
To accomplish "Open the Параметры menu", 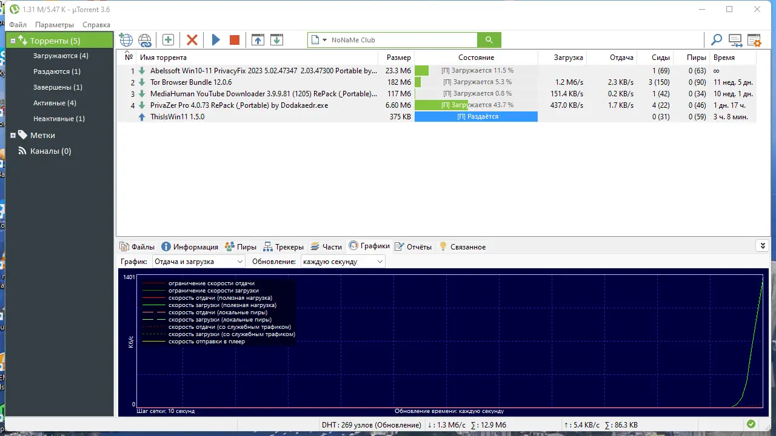I will click(55, 25).
